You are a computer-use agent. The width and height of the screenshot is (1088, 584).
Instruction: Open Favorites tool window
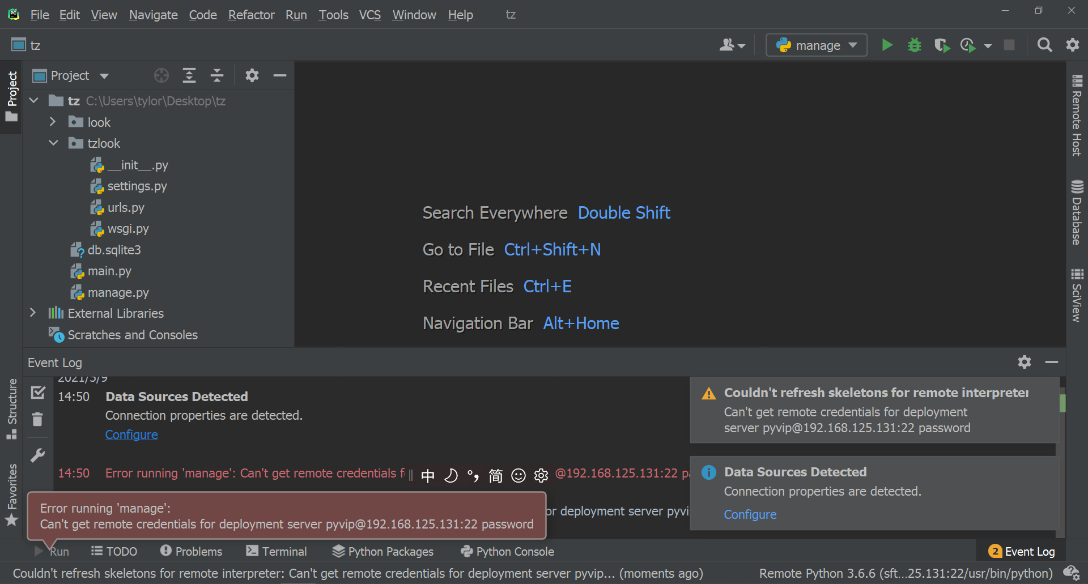[12, 495]
